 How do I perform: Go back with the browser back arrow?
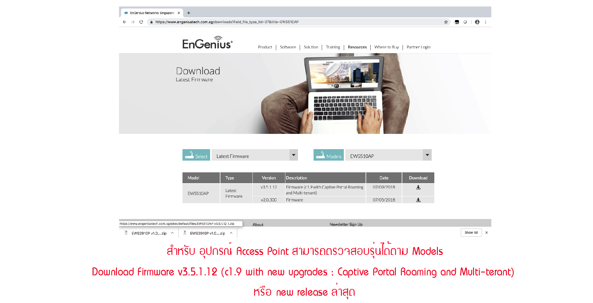click(x=125, y=22)
